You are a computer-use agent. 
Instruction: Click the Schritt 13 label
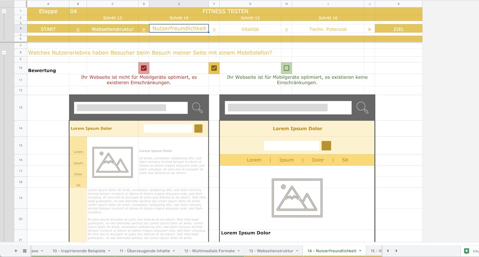[112, 18]
